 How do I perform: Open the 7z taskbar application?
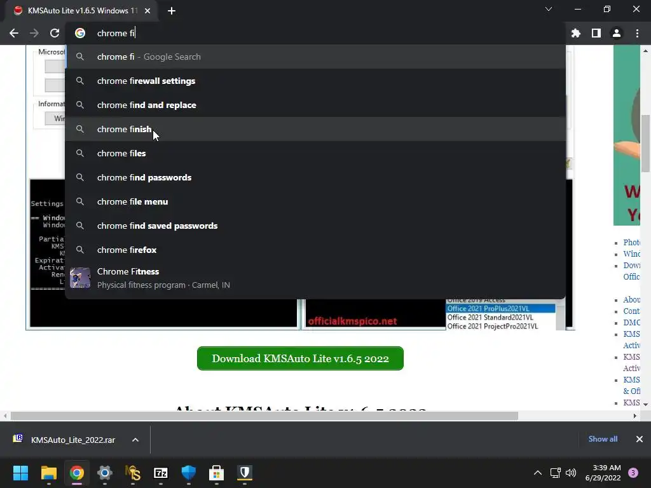161,473
